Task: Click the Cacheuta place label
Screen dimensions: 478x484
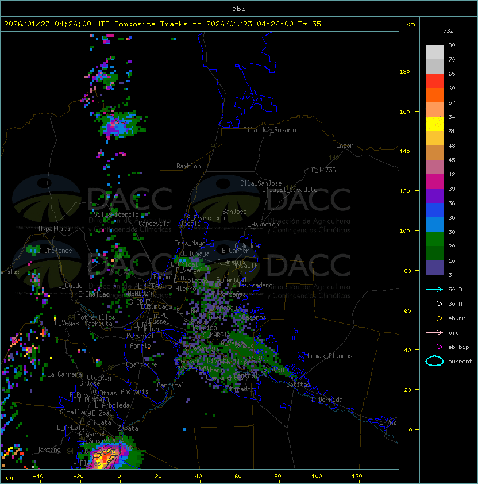Action: tap(98, 324)
